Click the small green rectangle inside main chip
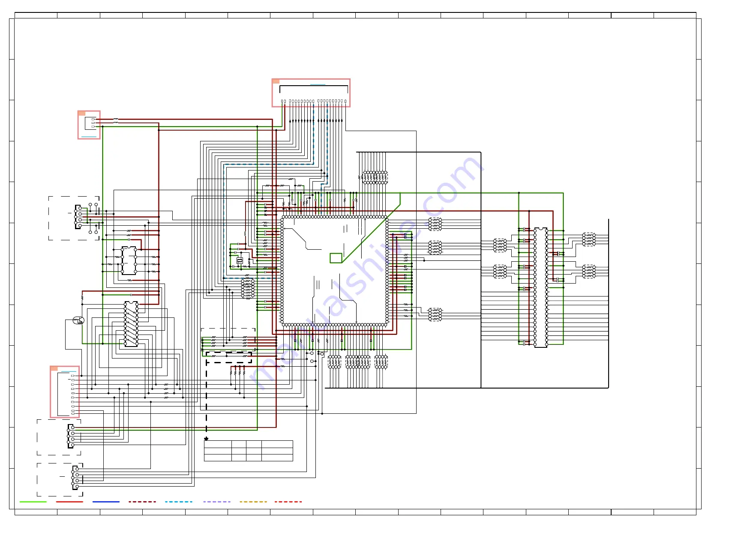 coord(336,258)
